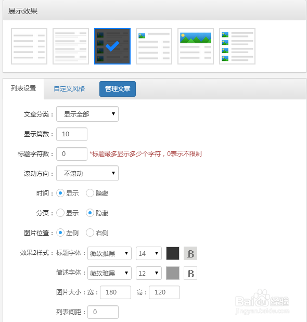Expand the 滚动方向 dropdown showing 不滚动

pyautogui.click(x=87, y=173)
